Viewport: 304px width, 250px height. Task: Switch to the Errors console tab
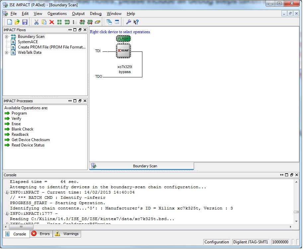click(x=41, y=234)
